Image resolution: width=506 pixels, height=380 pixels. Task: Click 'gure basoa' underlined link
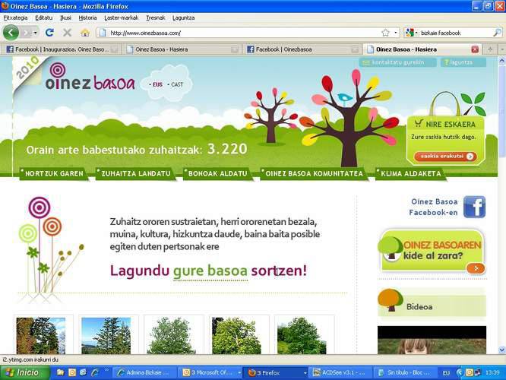(210, 271)
